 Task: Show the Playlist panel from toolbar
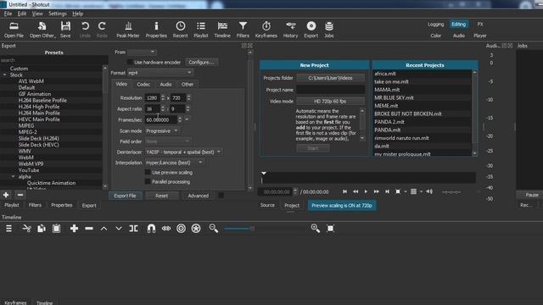click(201, 30)
